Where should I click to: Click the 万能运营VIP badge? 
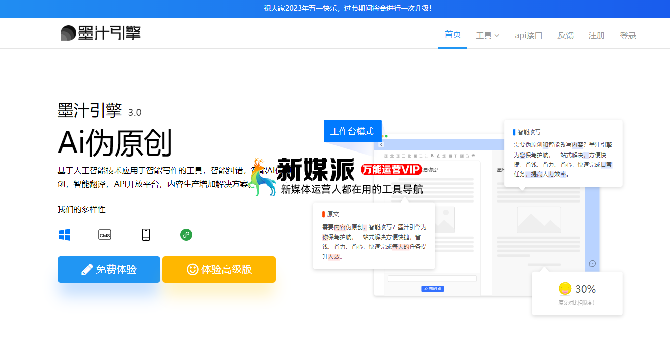click(391, 169)
